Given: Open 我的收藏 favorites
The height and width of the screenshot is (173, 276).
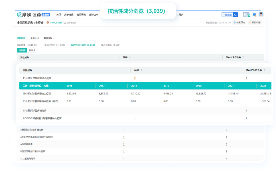Looking at the screenshot, I should 255,23.
